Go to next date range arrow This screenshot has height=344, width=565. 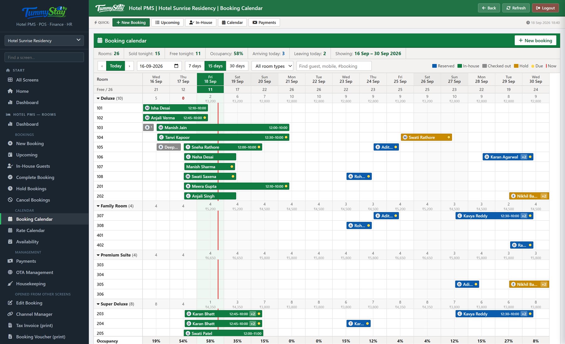pyautogui.click(x=129, y=66)
